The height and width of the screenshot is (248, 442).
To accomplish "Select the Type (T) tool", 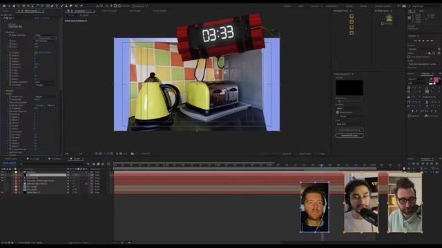I will point(57,6).
